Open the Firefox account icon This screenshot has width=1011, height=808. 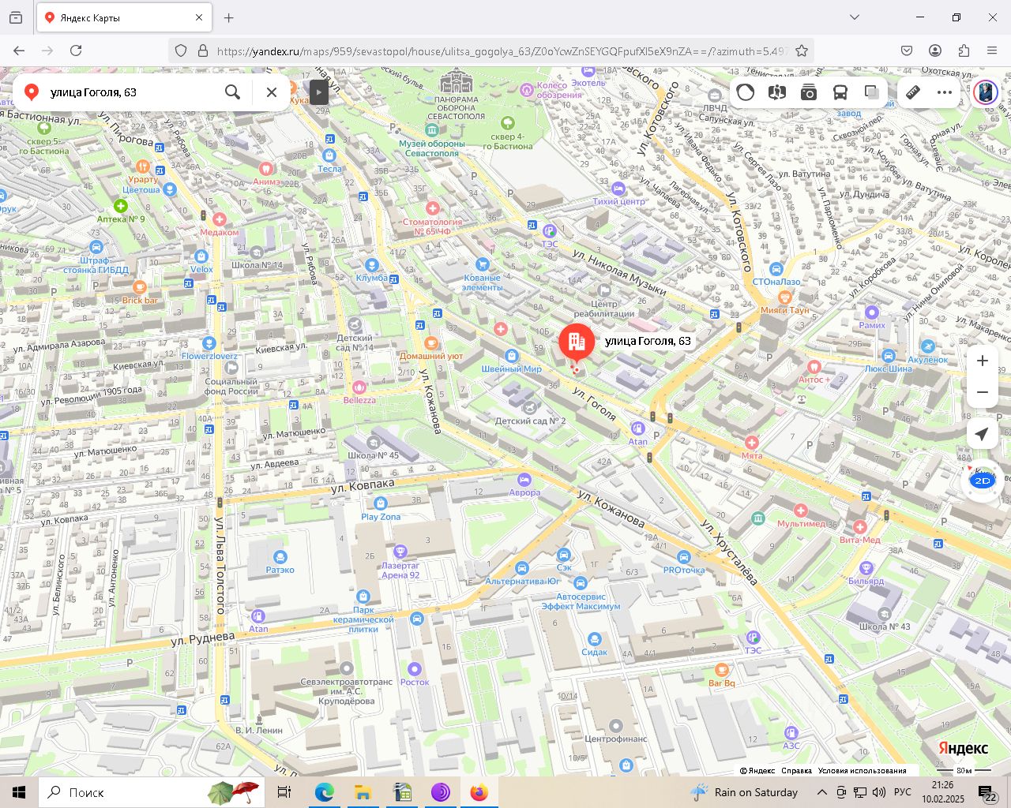(935, 50)
